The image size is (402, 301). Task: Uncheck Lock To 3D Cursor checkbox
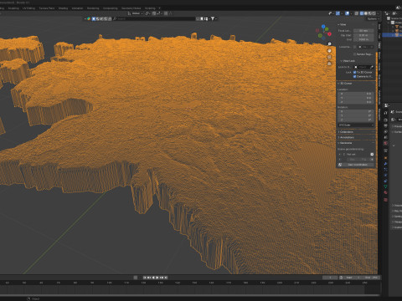tap(355, 72)
